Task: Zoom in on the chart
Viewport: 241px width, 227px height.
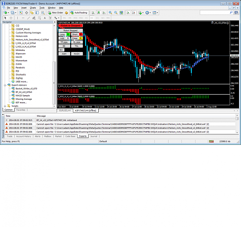Action: point(110,13)
